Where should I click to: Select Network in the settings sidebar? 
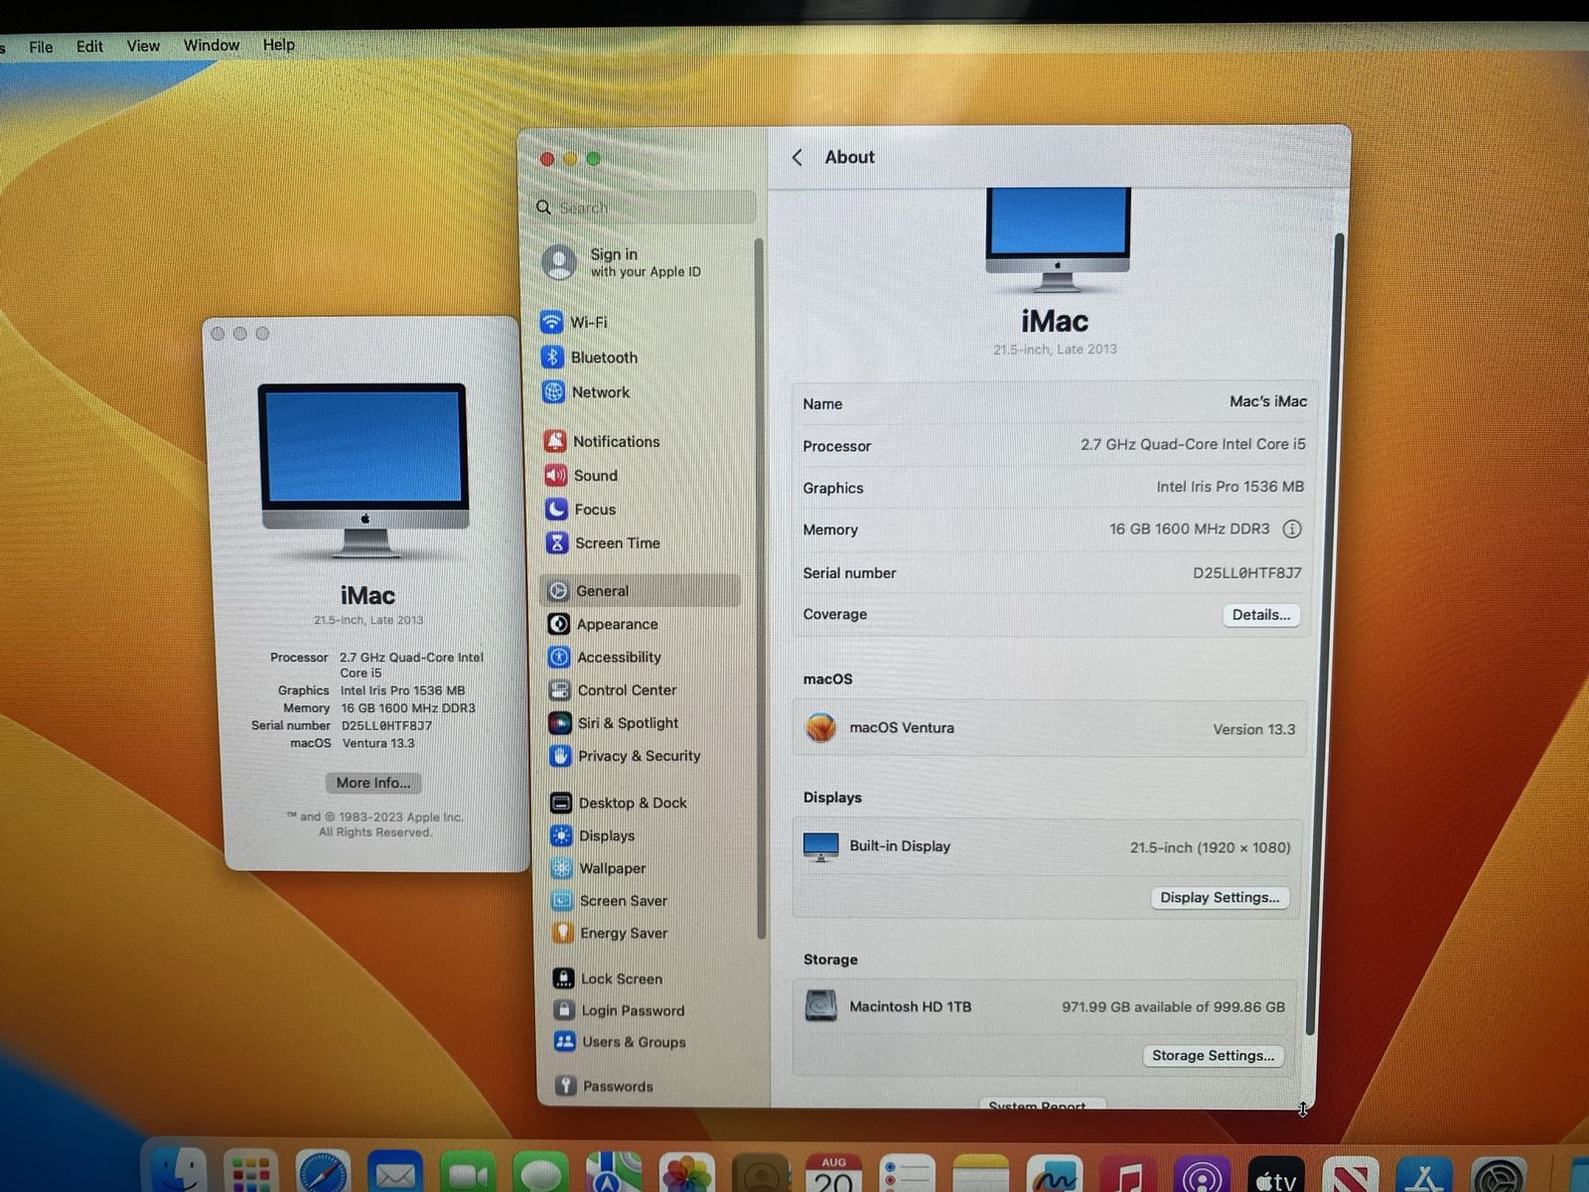tap(586, 391)
